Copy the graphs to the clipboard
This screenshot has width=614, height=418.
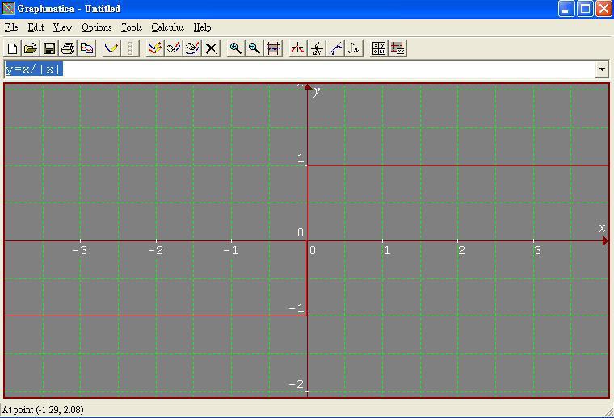pos(86,48)
